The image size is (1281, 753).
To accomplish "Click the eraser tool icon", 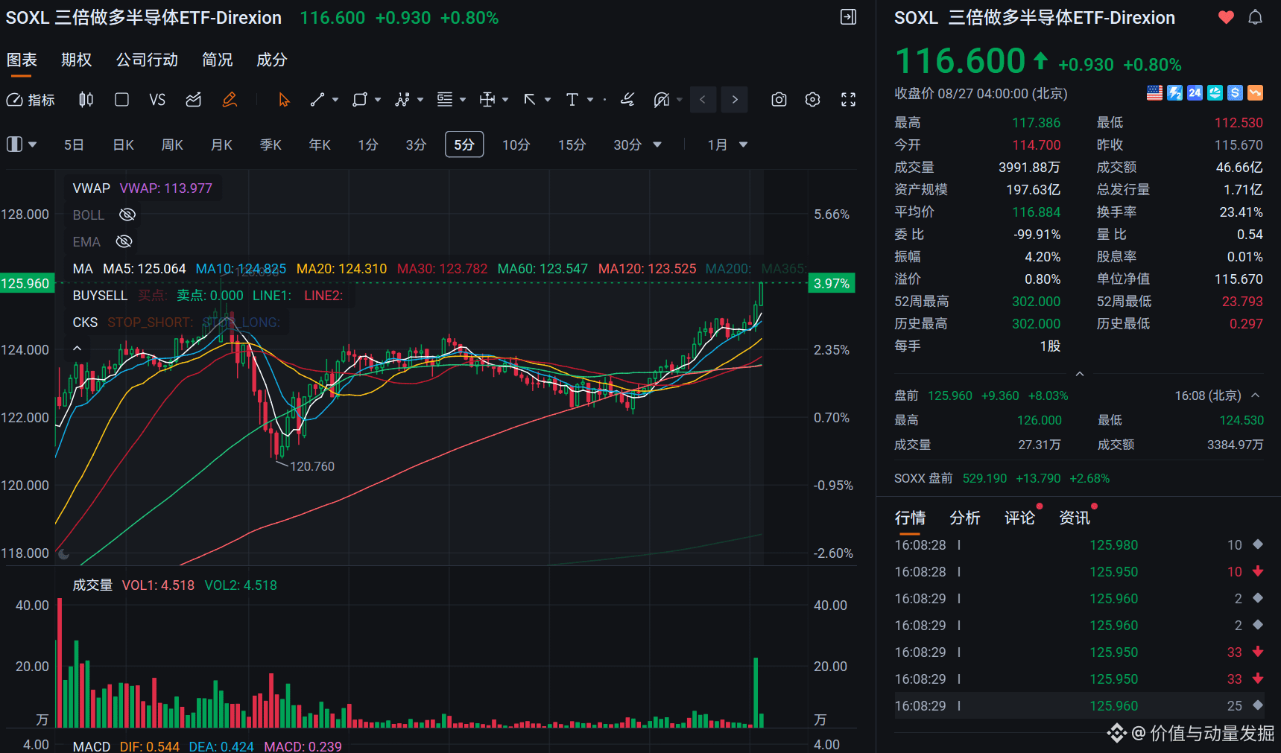I will (628, 100).
